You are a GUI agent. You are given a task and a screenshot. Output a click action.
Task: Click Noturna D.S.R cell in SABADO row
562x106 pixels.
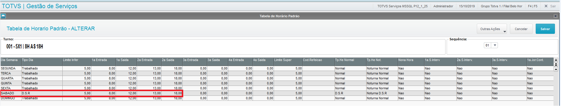(382, 93)
